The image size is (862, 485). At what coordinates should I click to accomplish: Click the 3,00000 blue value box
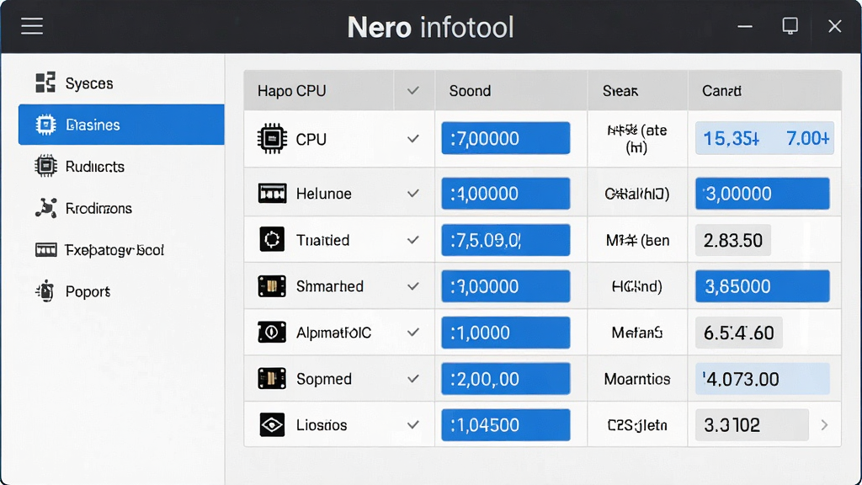tap(763, 193)
